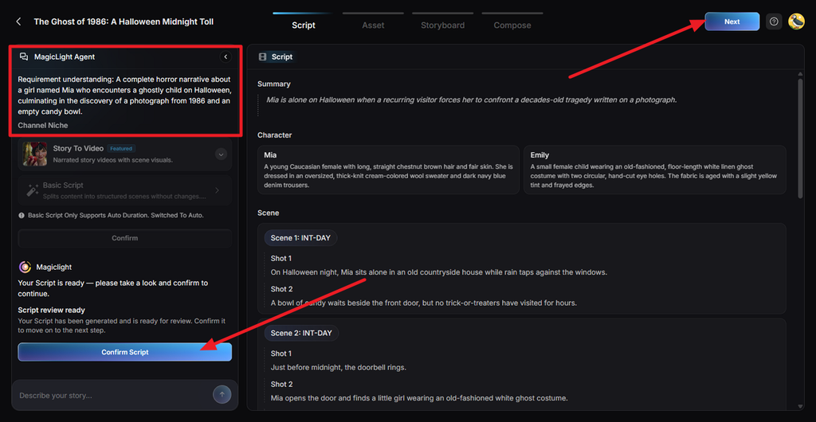Image resolution: width=816 pixels, height=422 pixels.
Task: Open the Basic Script chevron
Action: tap(217, 190)
